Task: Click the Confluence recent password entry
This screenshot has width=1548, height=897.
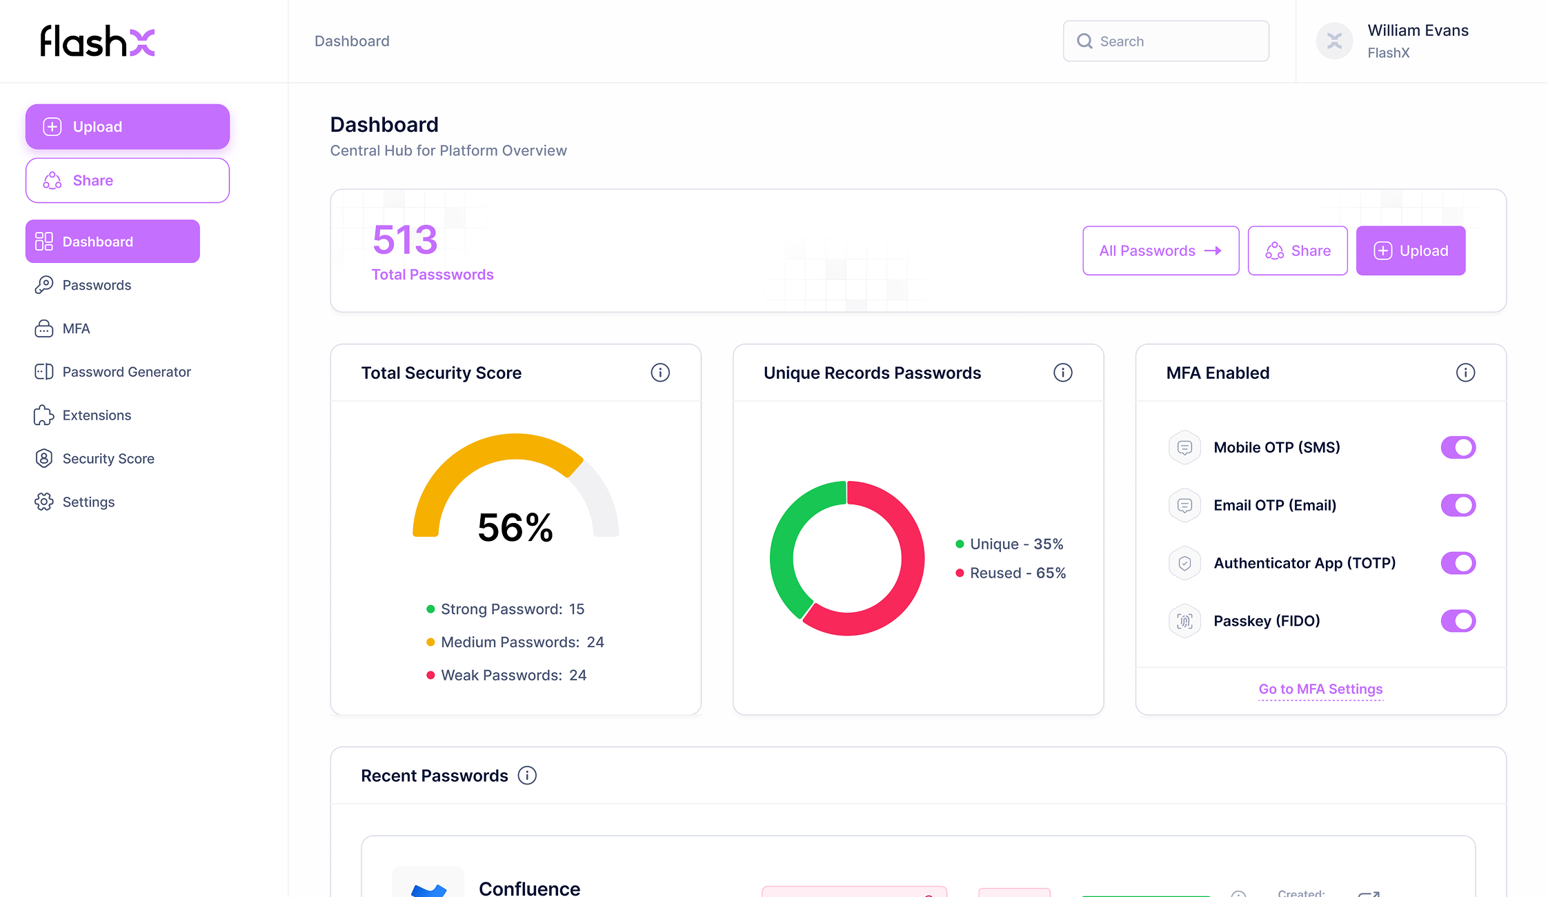Action: click(918, 867)
